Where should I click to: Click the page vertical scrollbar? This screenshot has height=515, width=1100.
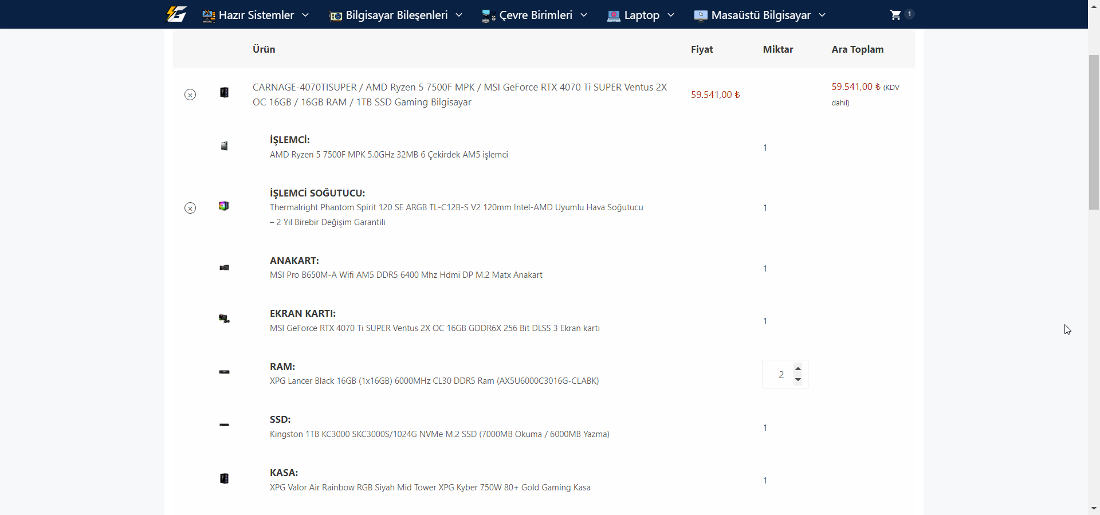point(1094,132)
